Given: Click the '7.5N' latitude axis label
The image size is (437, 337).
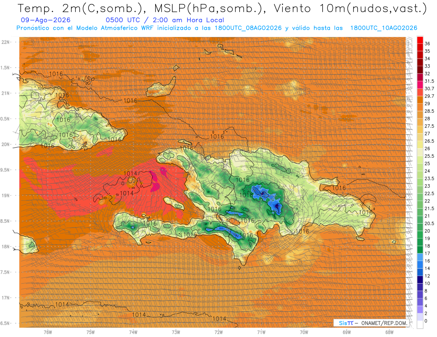Looking at the screenshot, I should [5, 272].
